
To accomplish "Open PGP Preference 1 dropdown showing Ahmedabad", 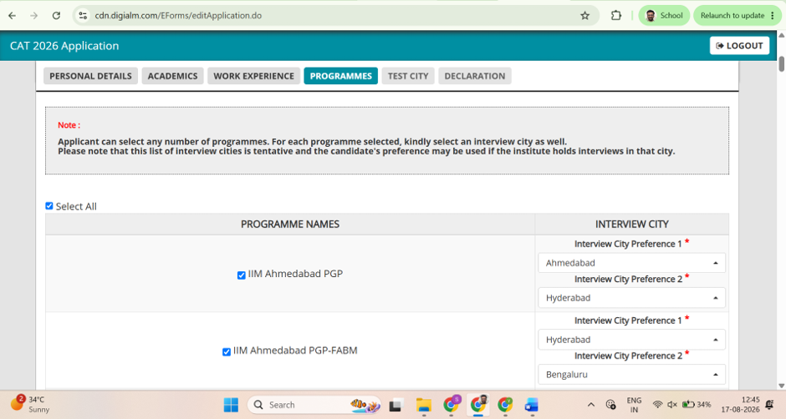I will click(x=631, y=263).
